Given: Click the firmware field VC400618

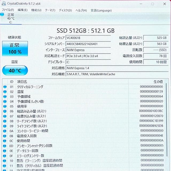Looking at the screenshot, I should (88, 38).
